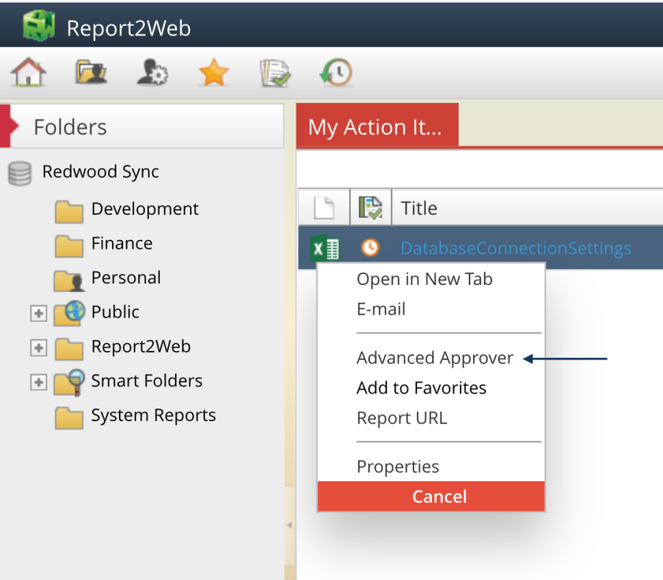Click the Public globe folder icon
Image resolution: width=663 pixels, height=580 pixels.
pos(69,313)
